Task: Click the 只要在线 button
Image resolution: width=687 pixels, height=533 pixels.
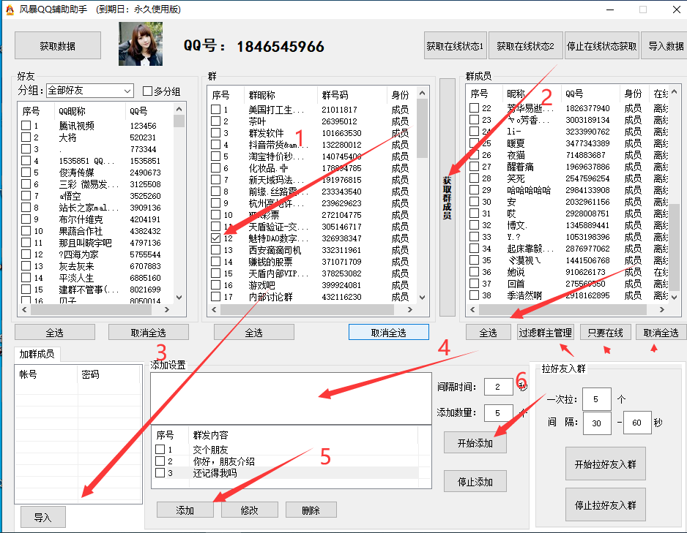Action: coord(605,333)
